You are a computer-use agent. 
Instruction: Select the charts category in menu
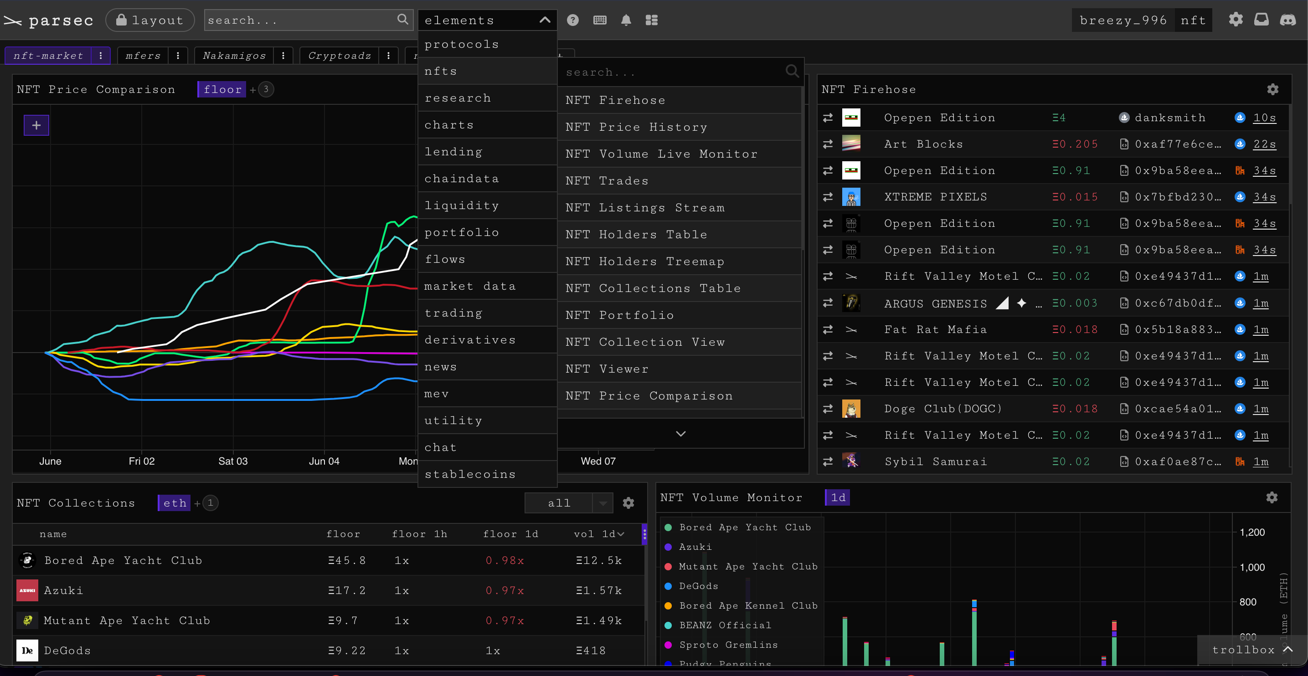tap(449, 125)
